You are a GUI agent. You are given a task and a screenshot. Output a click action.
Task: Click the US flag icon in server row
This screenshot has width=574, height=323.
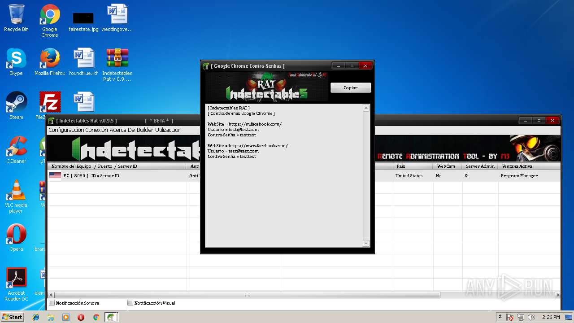55,176
